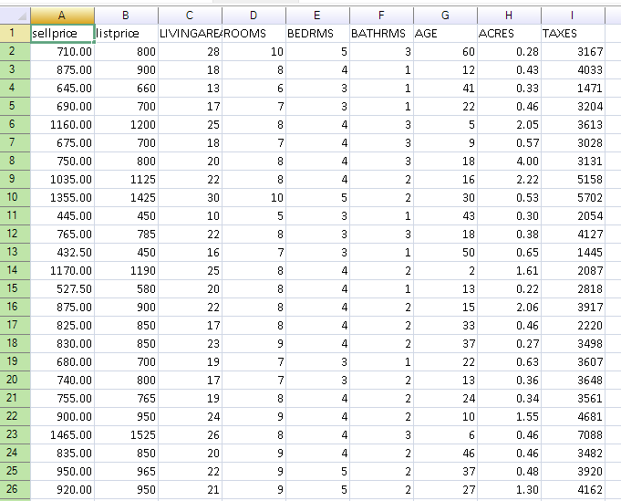Select taxes cell 4162
This screenshot has width=621, height=501.
(x=573, y=489)
